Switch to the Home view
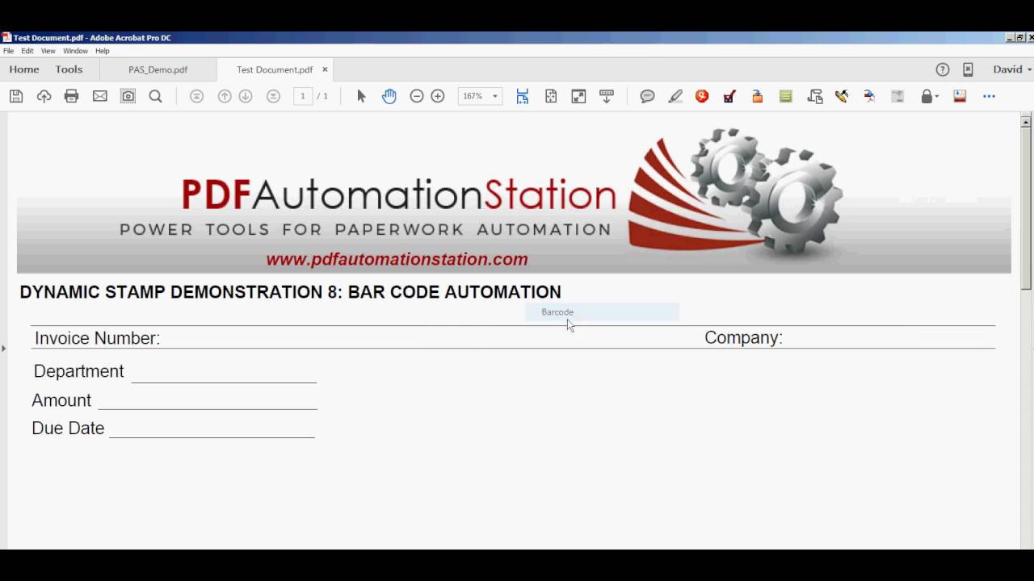 (x=24, y=69)
